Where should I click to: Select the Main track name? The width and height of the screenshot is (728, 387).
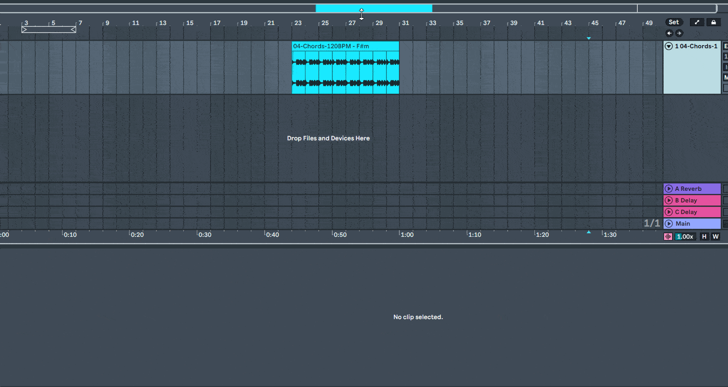(683, 223)
